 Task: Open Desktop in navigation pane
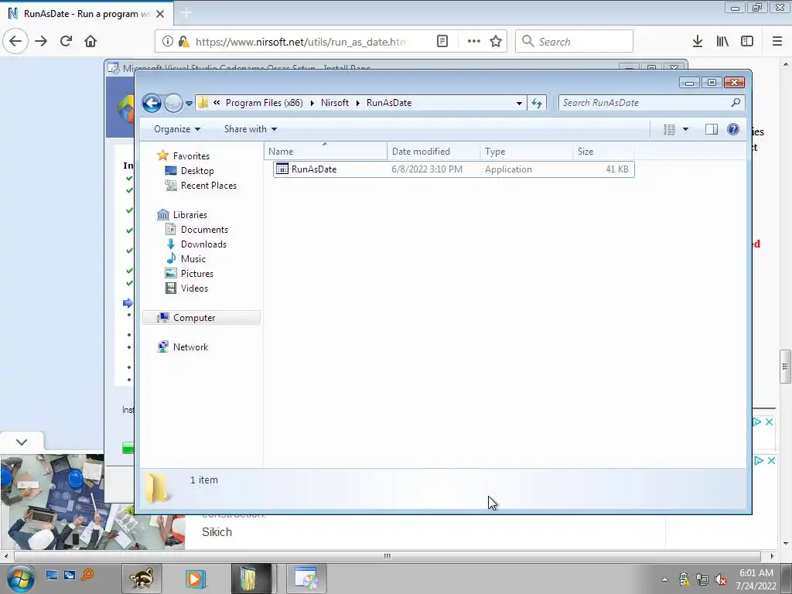[197, 171]
